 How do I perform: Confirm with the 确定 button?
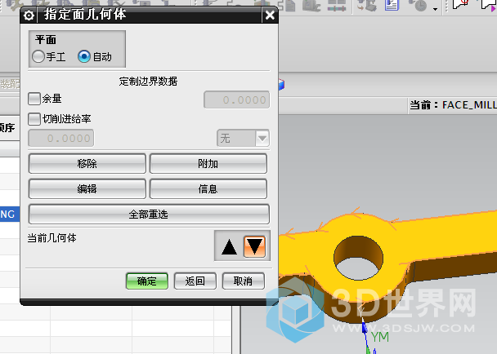[x=147, y=281]
